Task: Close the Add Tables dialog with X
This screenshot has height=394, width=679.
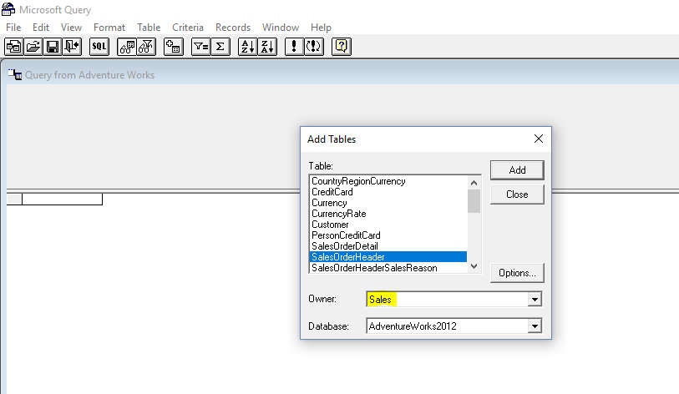Action: pyautogui.click(x=538, y=139)
